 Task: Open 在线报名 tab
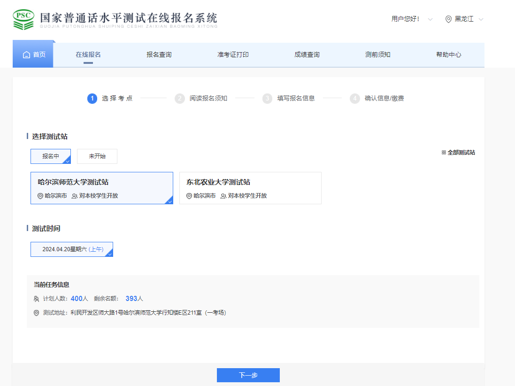[x=88, y=55]
